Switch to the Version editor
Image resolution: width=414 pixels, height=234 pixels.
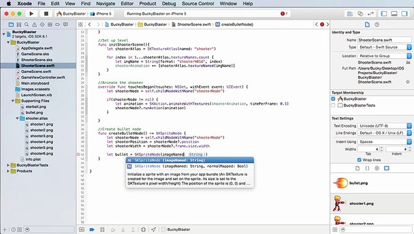(370, 14)
